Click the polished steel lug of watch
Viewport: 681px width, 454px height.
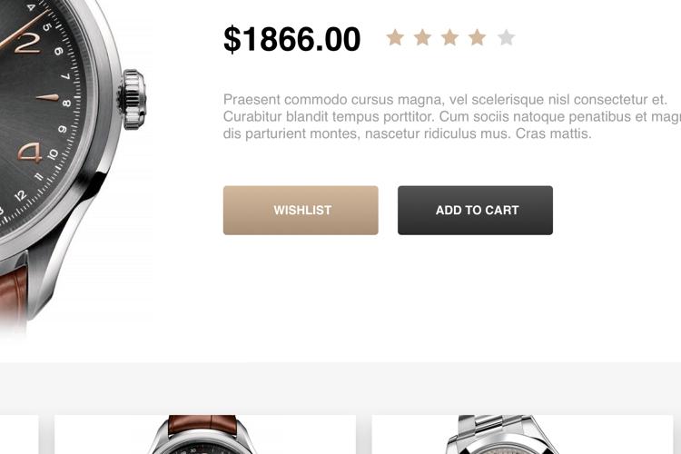pos(65,243)
